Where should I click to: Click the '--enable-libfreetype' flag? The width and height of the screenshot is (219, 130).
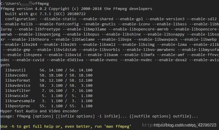[37, 29]
